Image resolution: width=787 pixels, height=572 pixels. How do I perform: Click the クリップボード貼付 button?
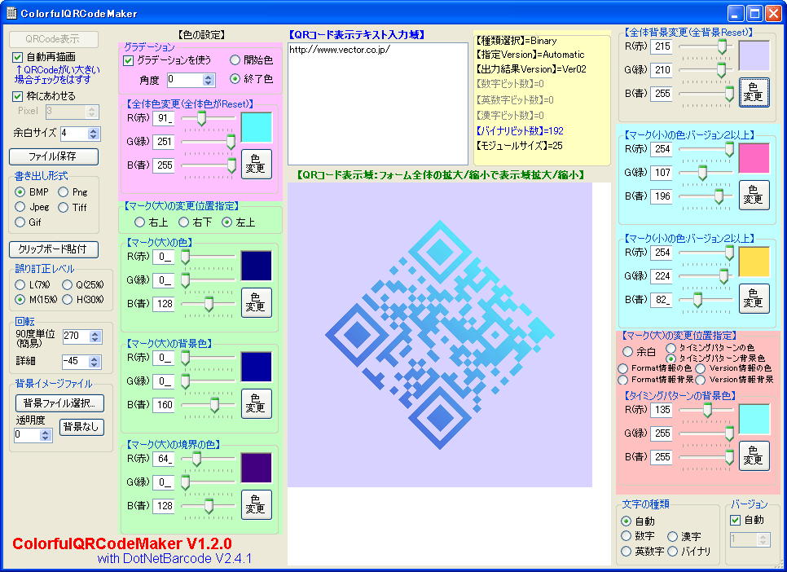click(x=53, y=249)
